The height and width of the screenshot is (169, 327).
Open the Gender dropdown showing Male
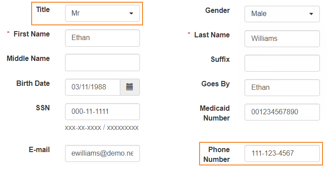coord(282,14)
